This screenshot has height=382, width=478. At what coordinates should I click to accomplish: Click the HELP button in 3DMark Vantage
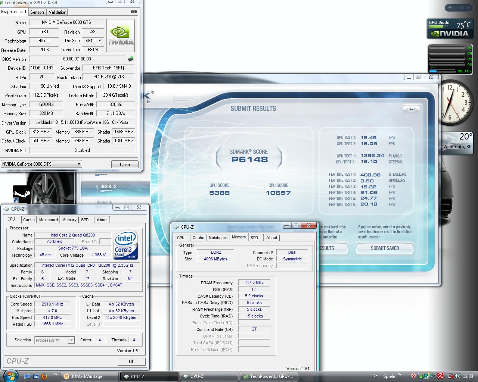coord(411,108)
